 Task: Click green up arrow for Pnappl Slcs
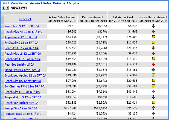[153, 108]
